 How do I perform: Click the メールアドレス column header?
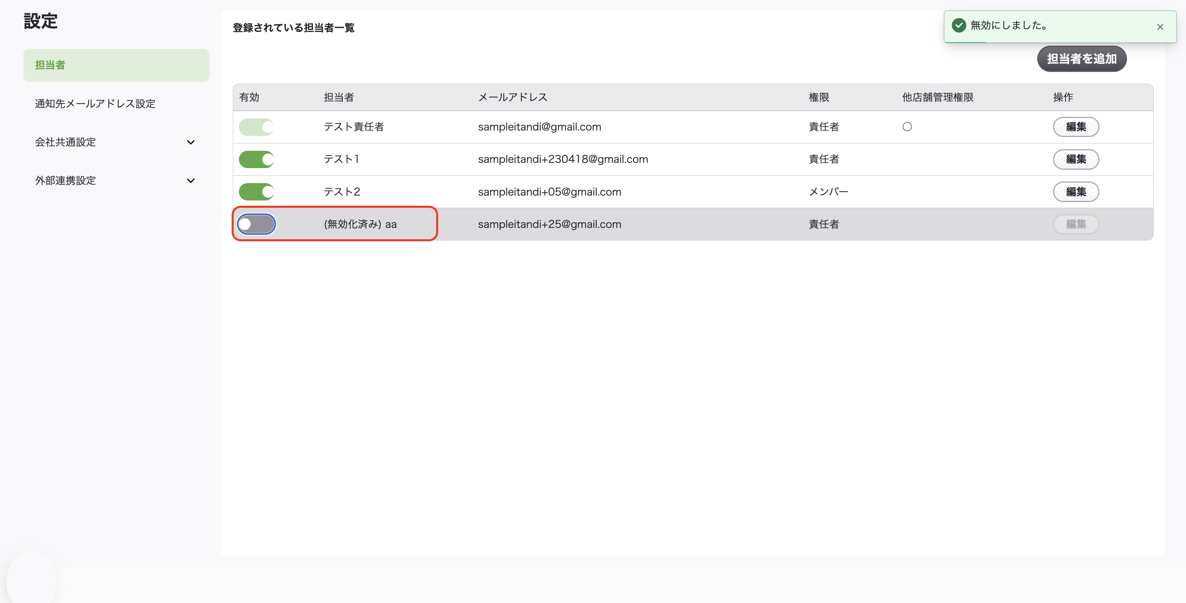(x=513, y=97)
